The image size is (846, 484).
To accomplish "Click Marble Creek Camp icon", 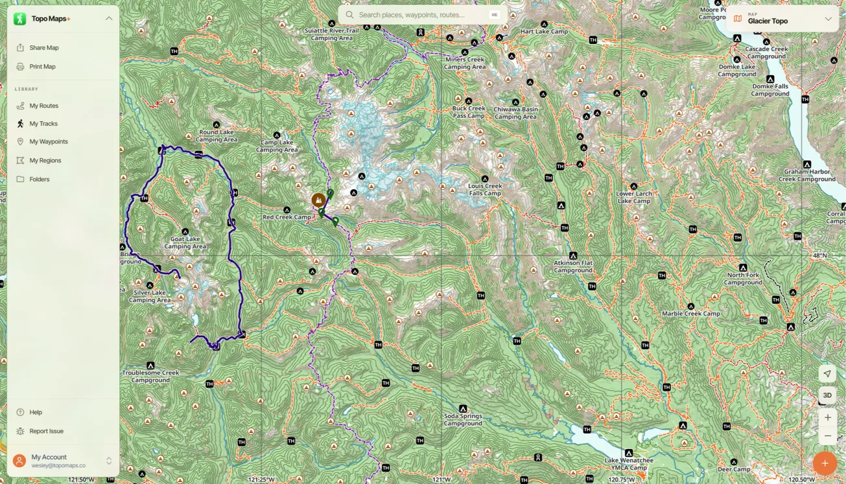I will coord(691,306).
